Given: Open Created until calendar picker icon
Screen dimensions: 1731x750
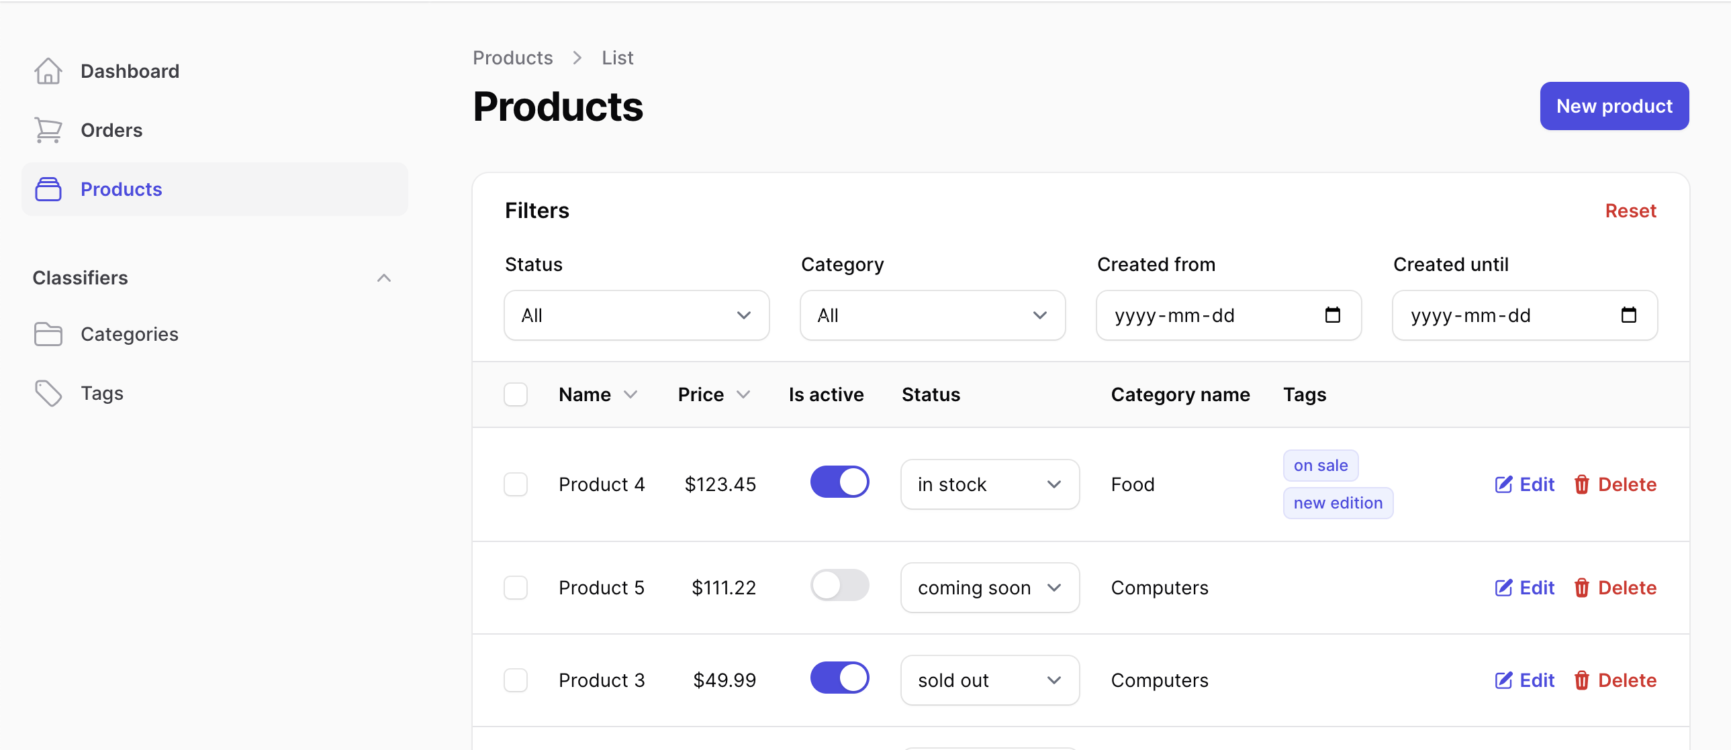Looking at the screenshot, I should pyautogui.click(x=1628, y=315).
